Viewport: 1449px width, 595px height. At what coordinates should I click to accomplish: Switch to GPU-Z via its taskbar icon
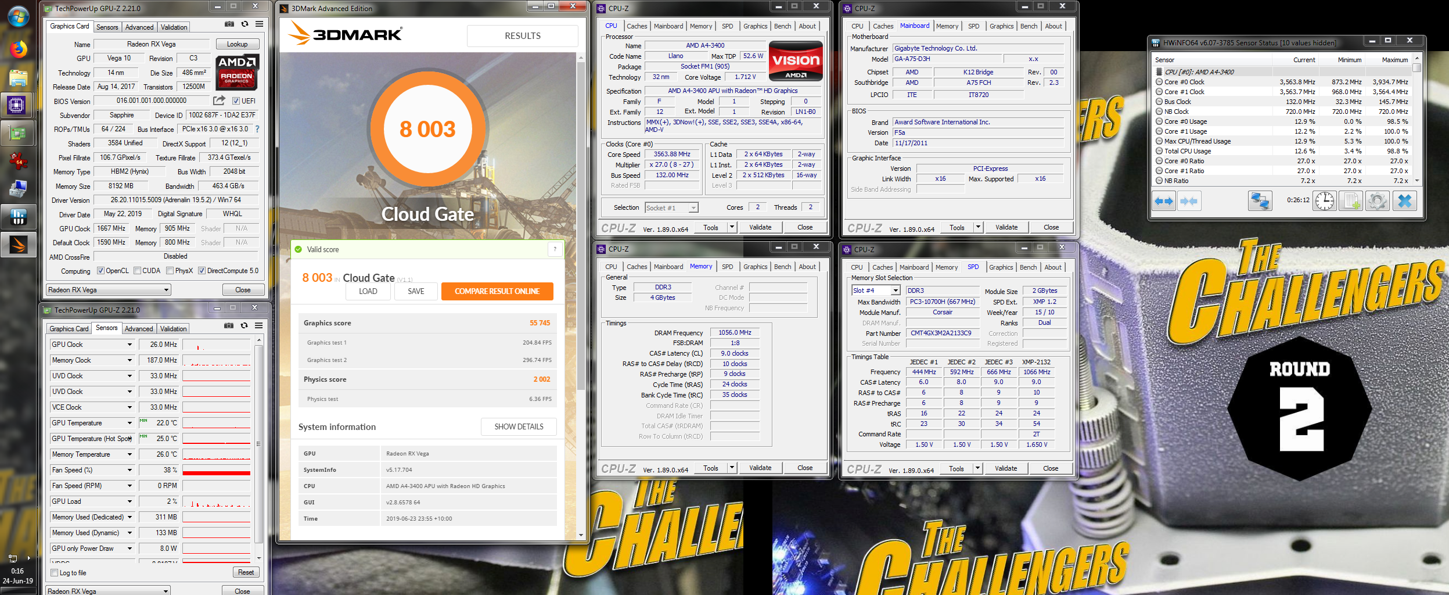click(x=17, y=133)
